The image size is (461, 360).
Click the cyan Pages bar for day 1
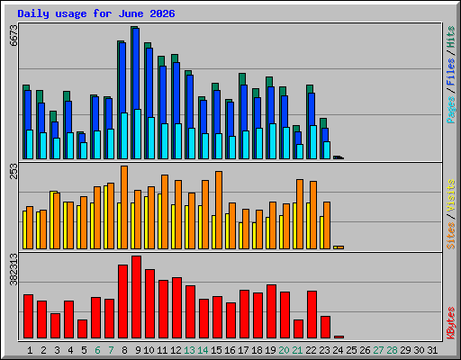point(30,144)
